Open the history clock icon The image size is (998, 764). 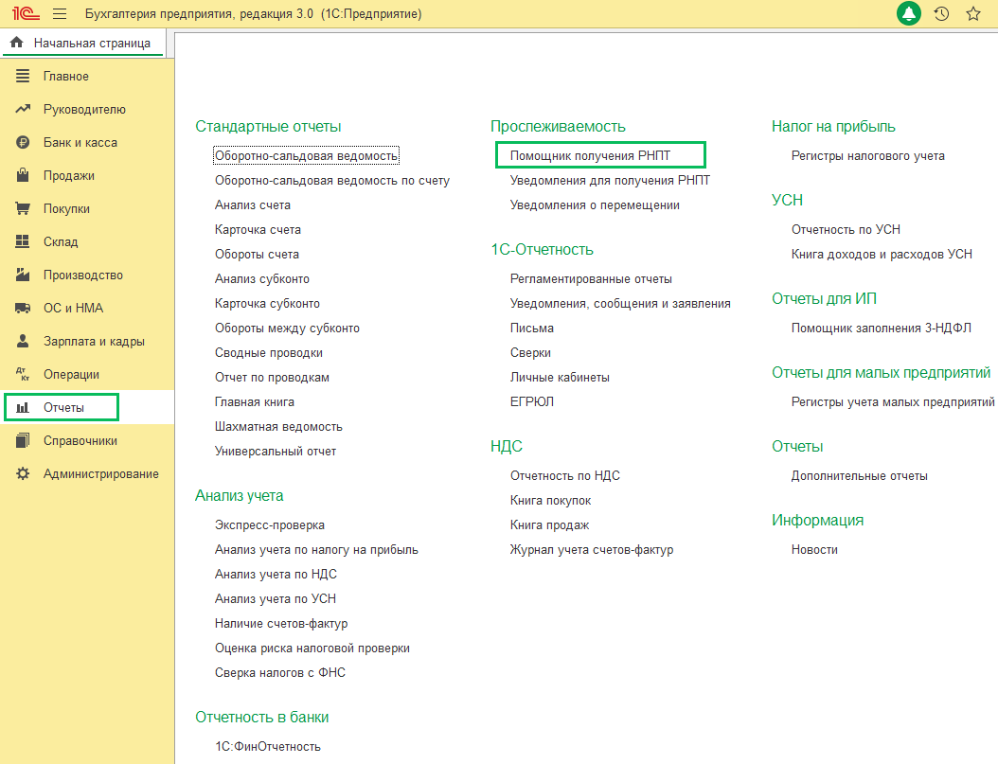941,13
